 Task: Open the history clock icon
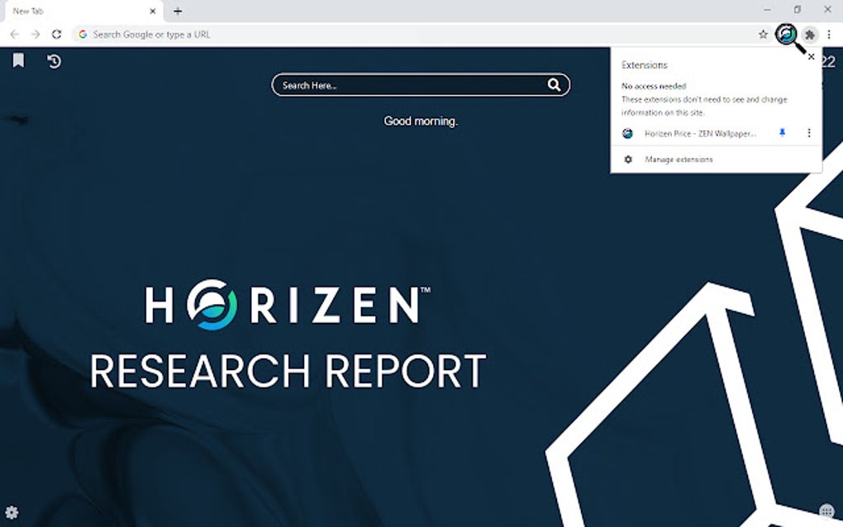point(54,61)
